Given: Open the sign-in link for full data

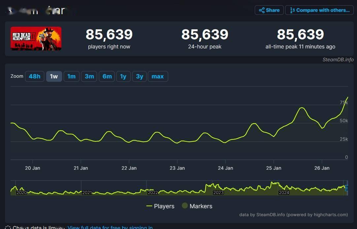Looking at the screenshot, I should tap(110, 227).
